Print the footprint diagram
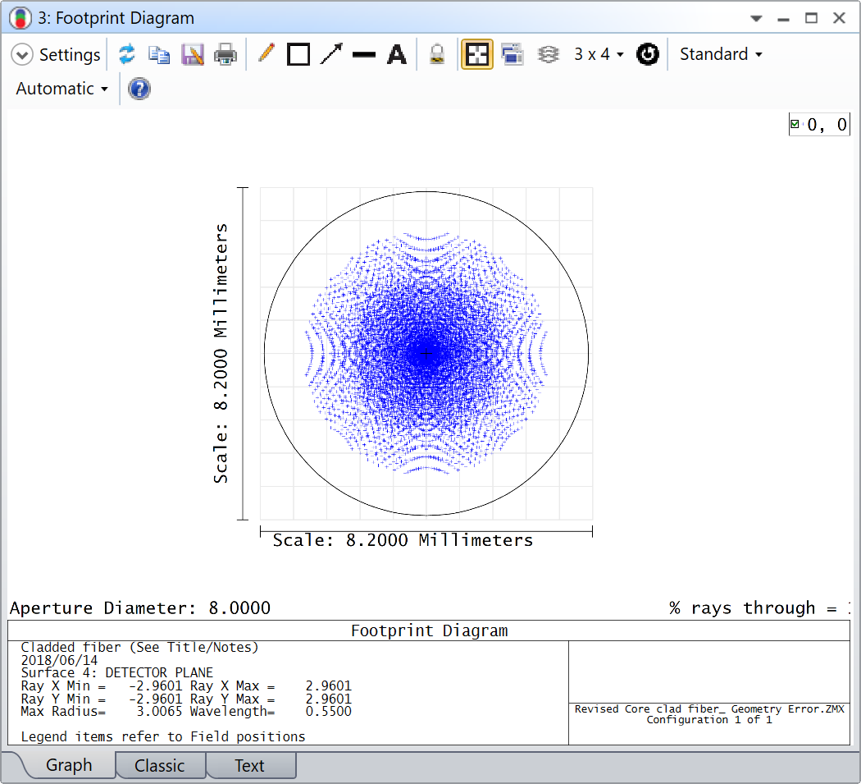Viewport: 861px width, 784px height. coord(225,54)
